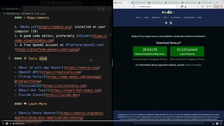Viewport: 224px width, 126px height.
Task: Bookmark this page in the browser
Action: pyautogui.click(x=134, y=7)
